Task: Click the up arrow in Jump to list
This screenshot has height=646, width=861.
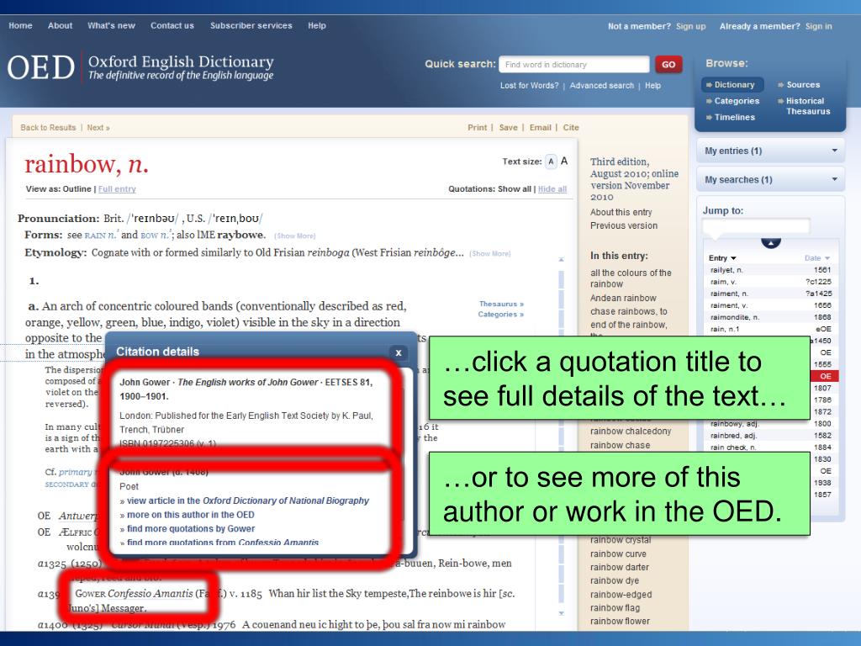Action: point(770,243)
